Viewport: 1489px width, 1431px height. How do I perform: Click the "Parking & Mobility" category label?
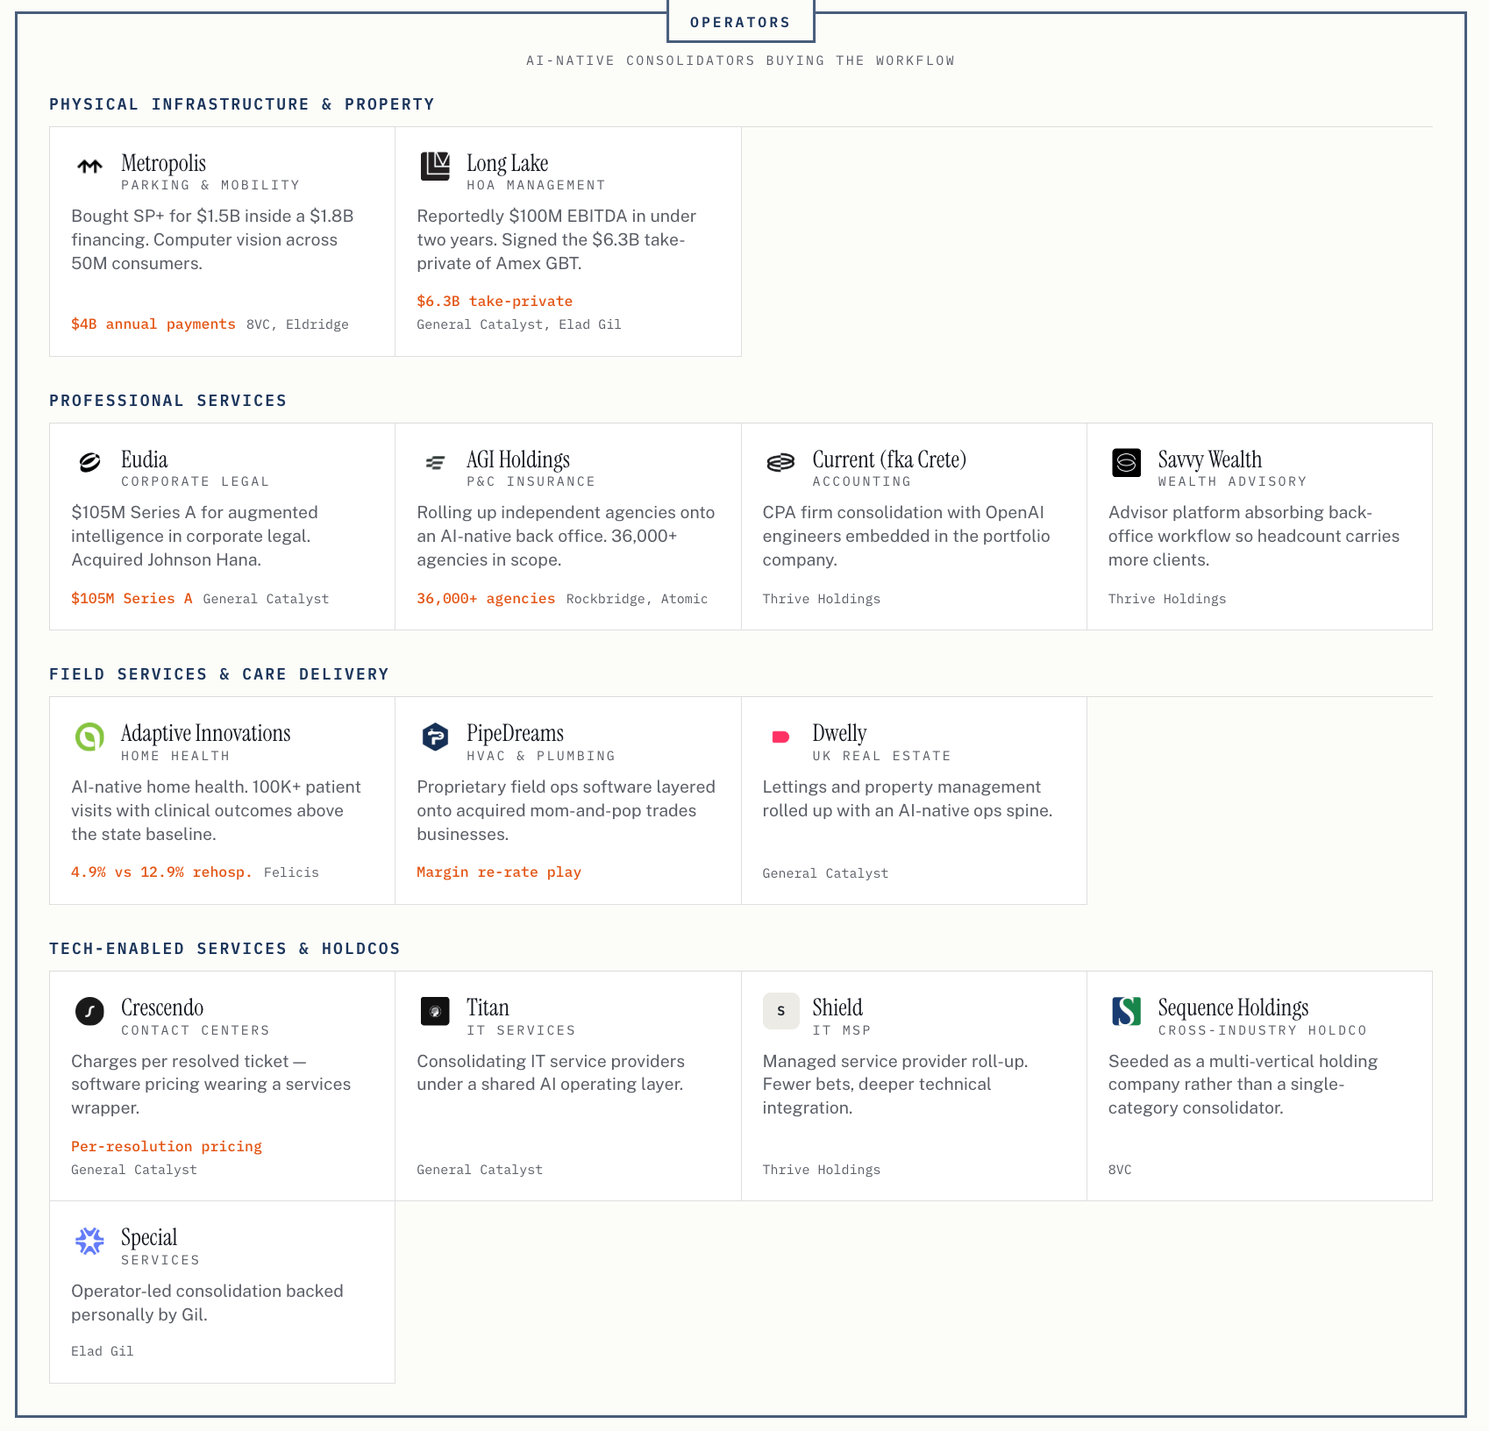click(x=210, y=185)
